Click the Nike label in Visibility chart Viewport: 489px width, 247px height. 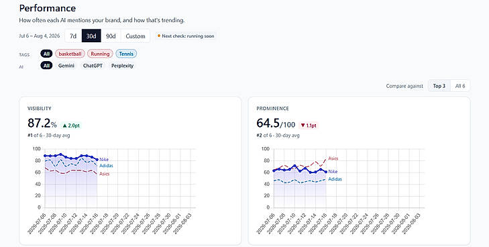(104, 159)
